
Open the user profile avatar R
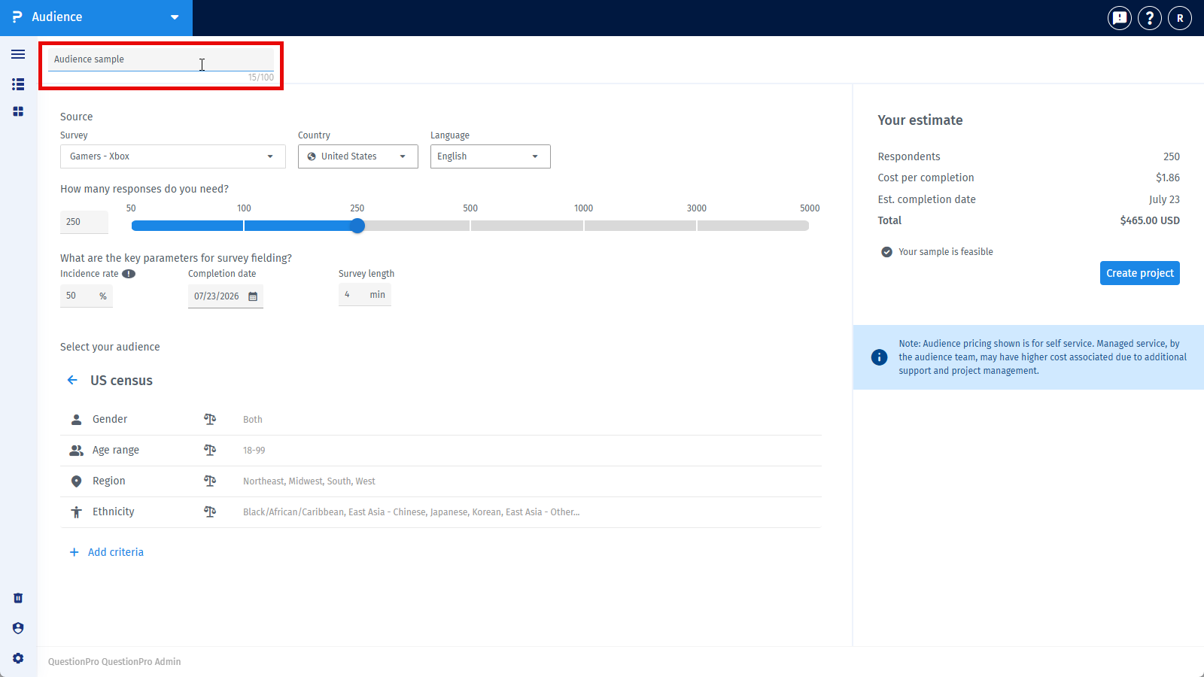click(1180, 18)
